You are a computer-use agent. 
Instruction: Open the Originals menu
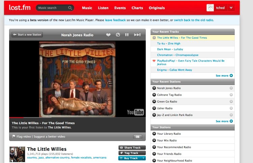(x=157, y=8)
